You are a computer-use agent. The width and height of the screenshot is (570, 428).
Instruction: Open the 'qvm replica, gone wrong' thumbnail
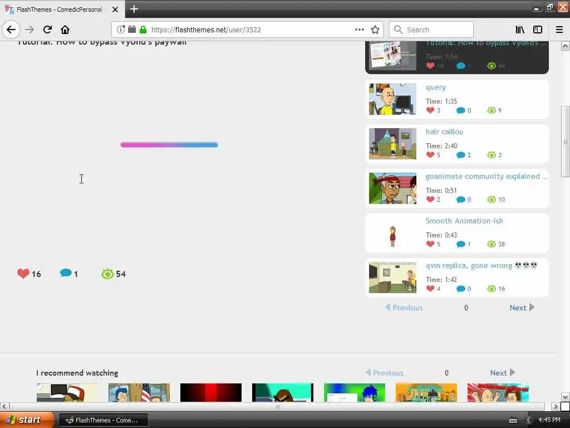tap(392, 278)
